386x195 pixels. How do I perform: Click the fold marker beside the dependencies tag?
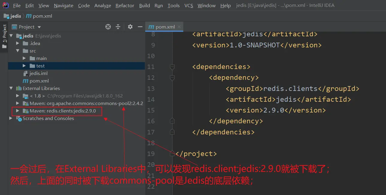[172, 67]
